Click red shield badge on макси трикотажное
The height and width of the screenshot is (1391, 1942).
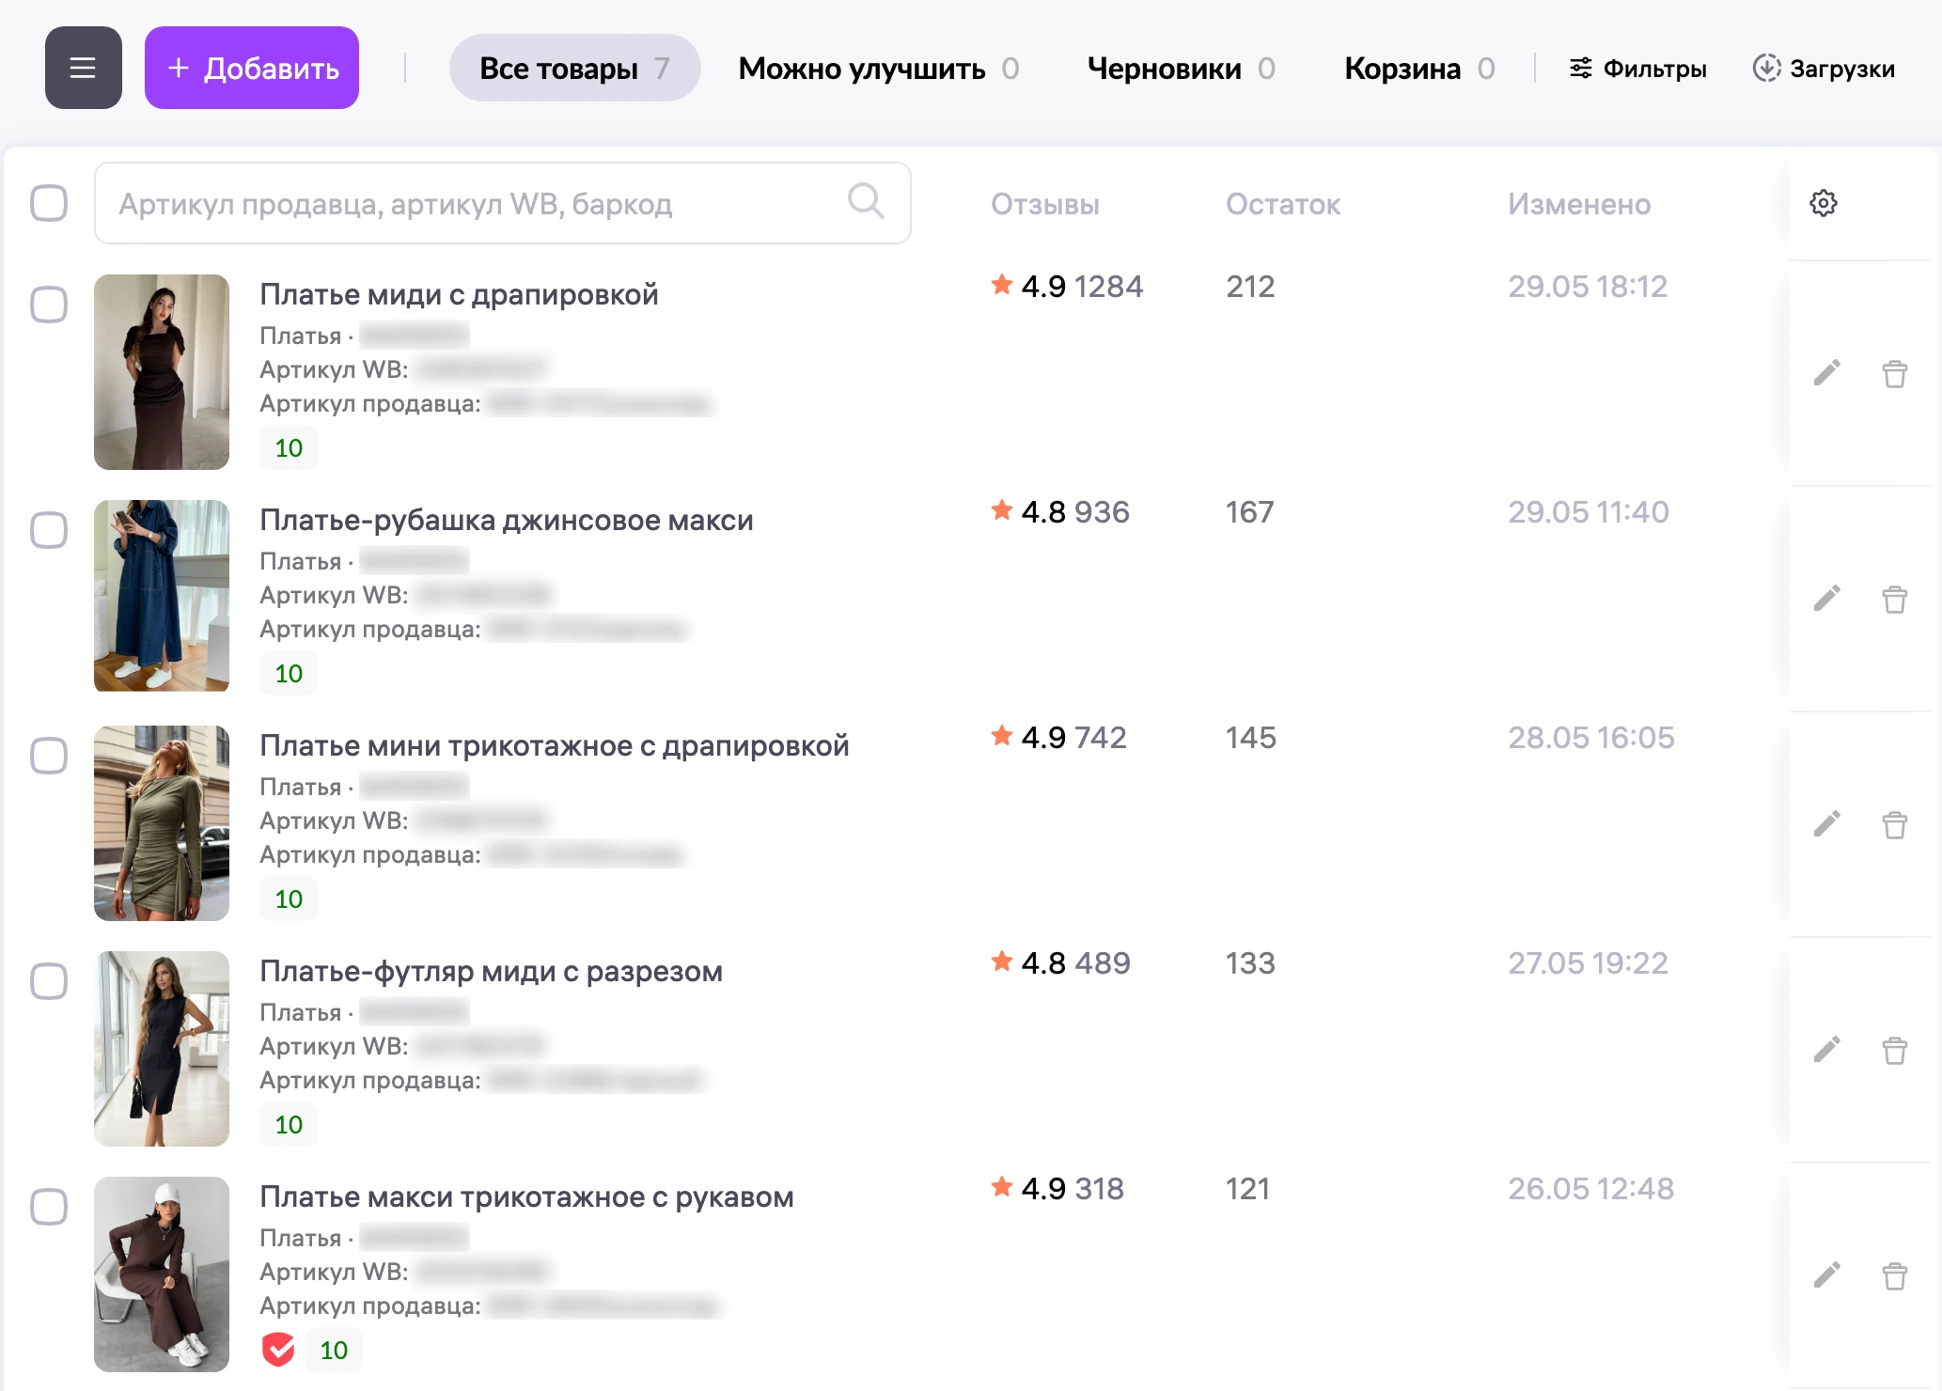tap(278, 1350)
